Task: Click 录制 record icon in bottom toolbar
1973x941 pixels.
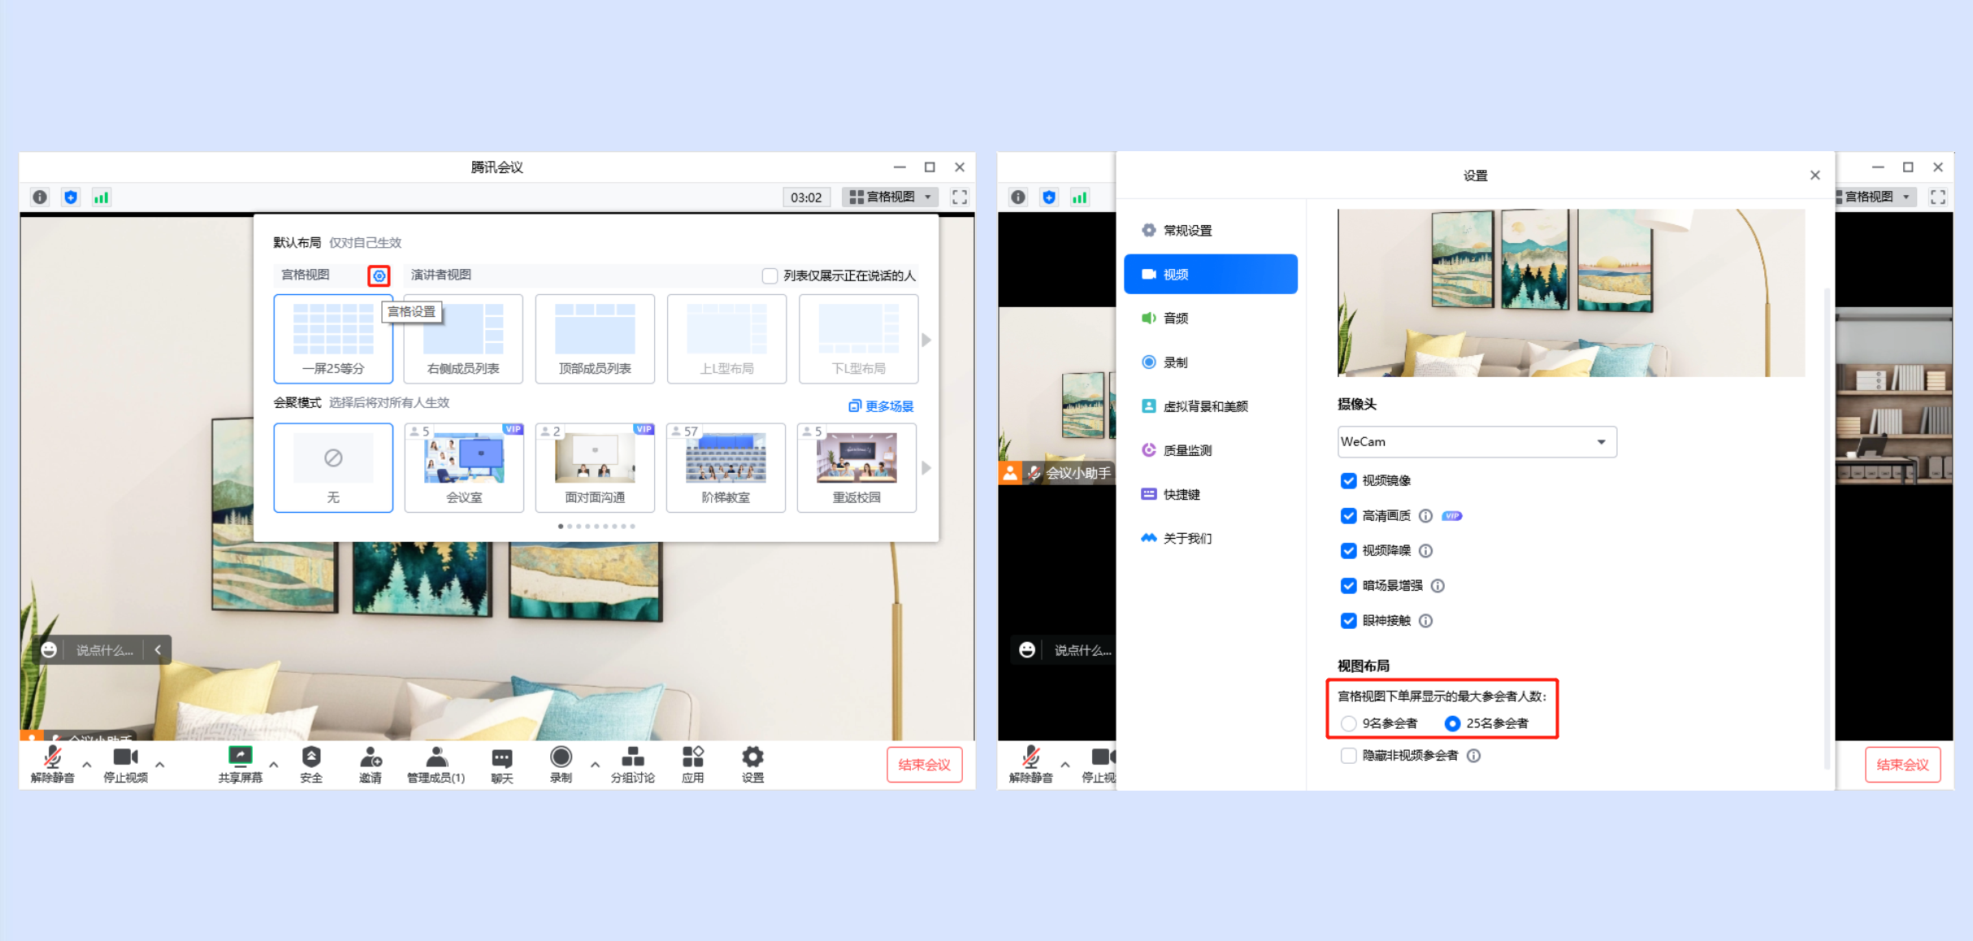Action: tap(561, 757)
